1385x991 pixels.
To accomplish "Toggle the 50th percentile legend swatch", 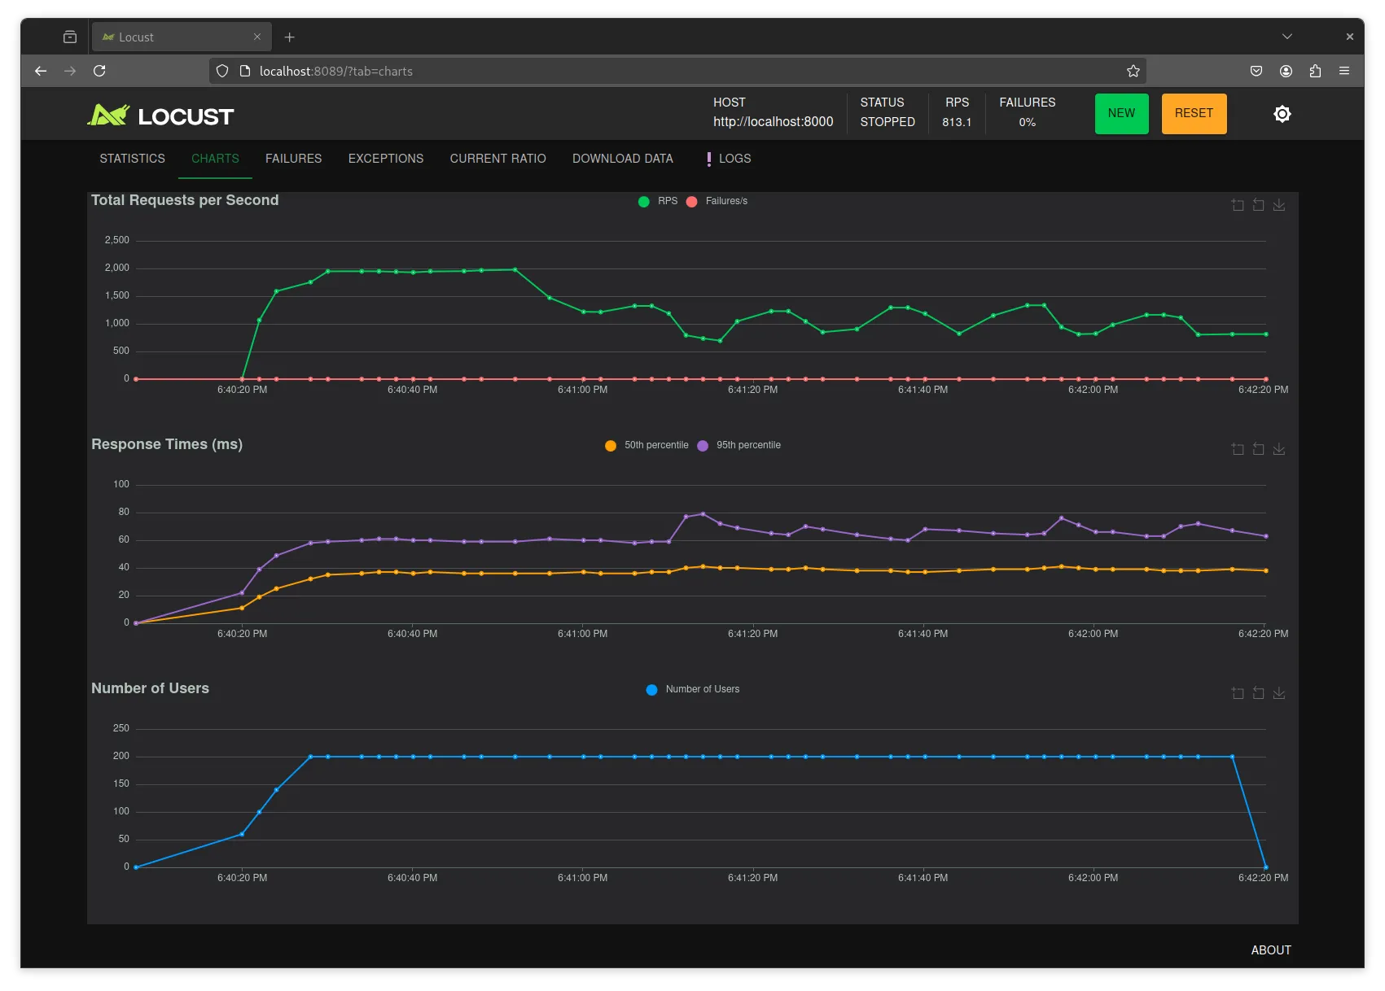I will pos(611,446).
